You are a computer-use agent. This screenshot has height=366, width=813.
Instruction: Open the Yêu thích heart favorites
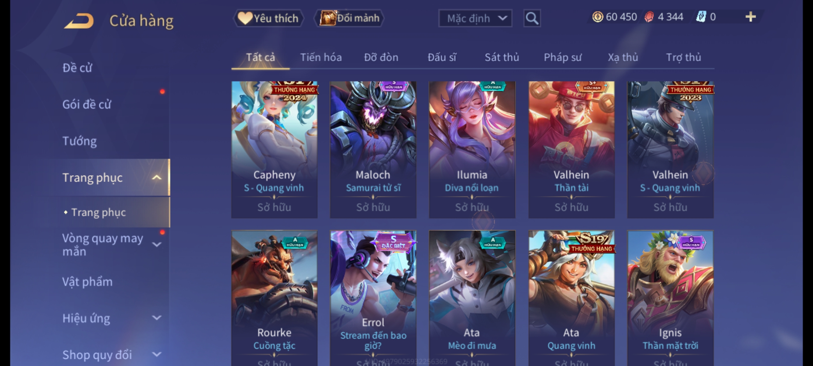pos(268,18)
